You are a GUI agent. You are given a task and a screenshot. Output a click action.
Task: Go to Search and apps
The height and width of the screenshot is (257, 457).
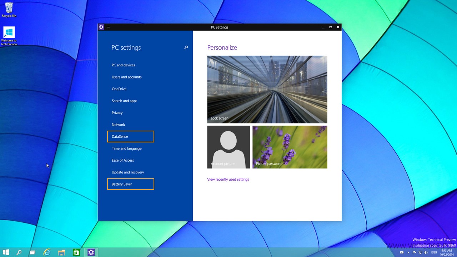[x=124, y=101]
